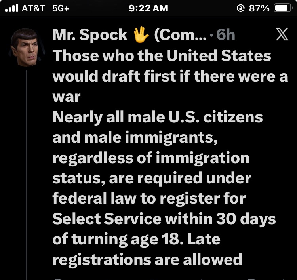
Task: Tap the 87% battery percentage
Action: [x=260, y=8]
